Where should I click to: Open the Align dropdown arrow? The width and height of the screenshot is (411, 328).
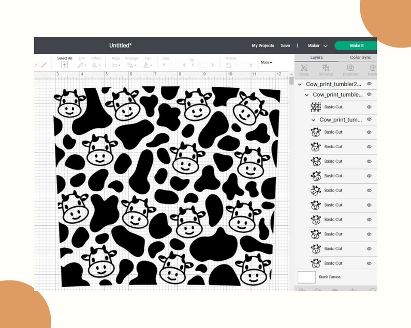coord(119,66)
